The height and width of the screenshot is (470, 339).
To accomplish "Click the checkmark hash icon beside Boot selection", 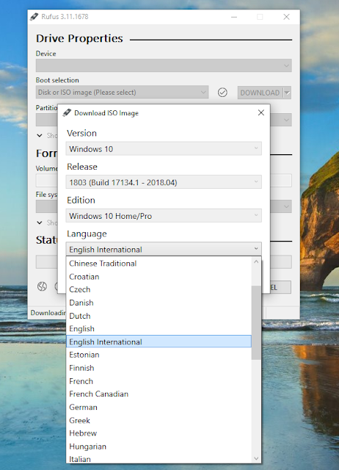I will click(222, 93).
